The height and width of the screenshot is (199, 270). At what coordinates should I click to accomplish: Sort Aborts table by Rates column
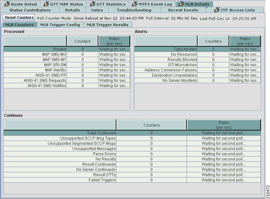(x=245, y=41)
